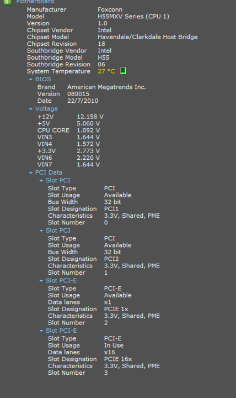Select the Havendale/Clarkdale Host Bridge text
This screenshot has height=398, width=236.
point(148,37)
